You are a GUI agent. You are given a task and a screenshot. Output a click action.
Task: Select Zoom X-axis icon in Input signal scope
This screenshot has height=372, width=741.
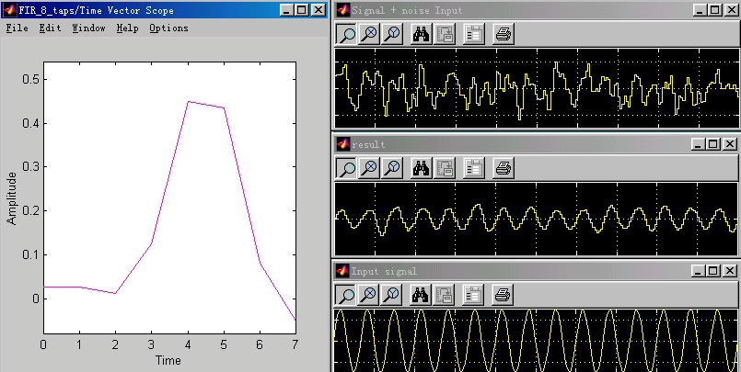[369, 295]
